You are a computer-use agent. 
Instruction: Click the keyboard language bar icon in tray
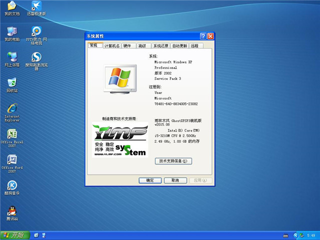pyautogui.click(x=285, y=236)
